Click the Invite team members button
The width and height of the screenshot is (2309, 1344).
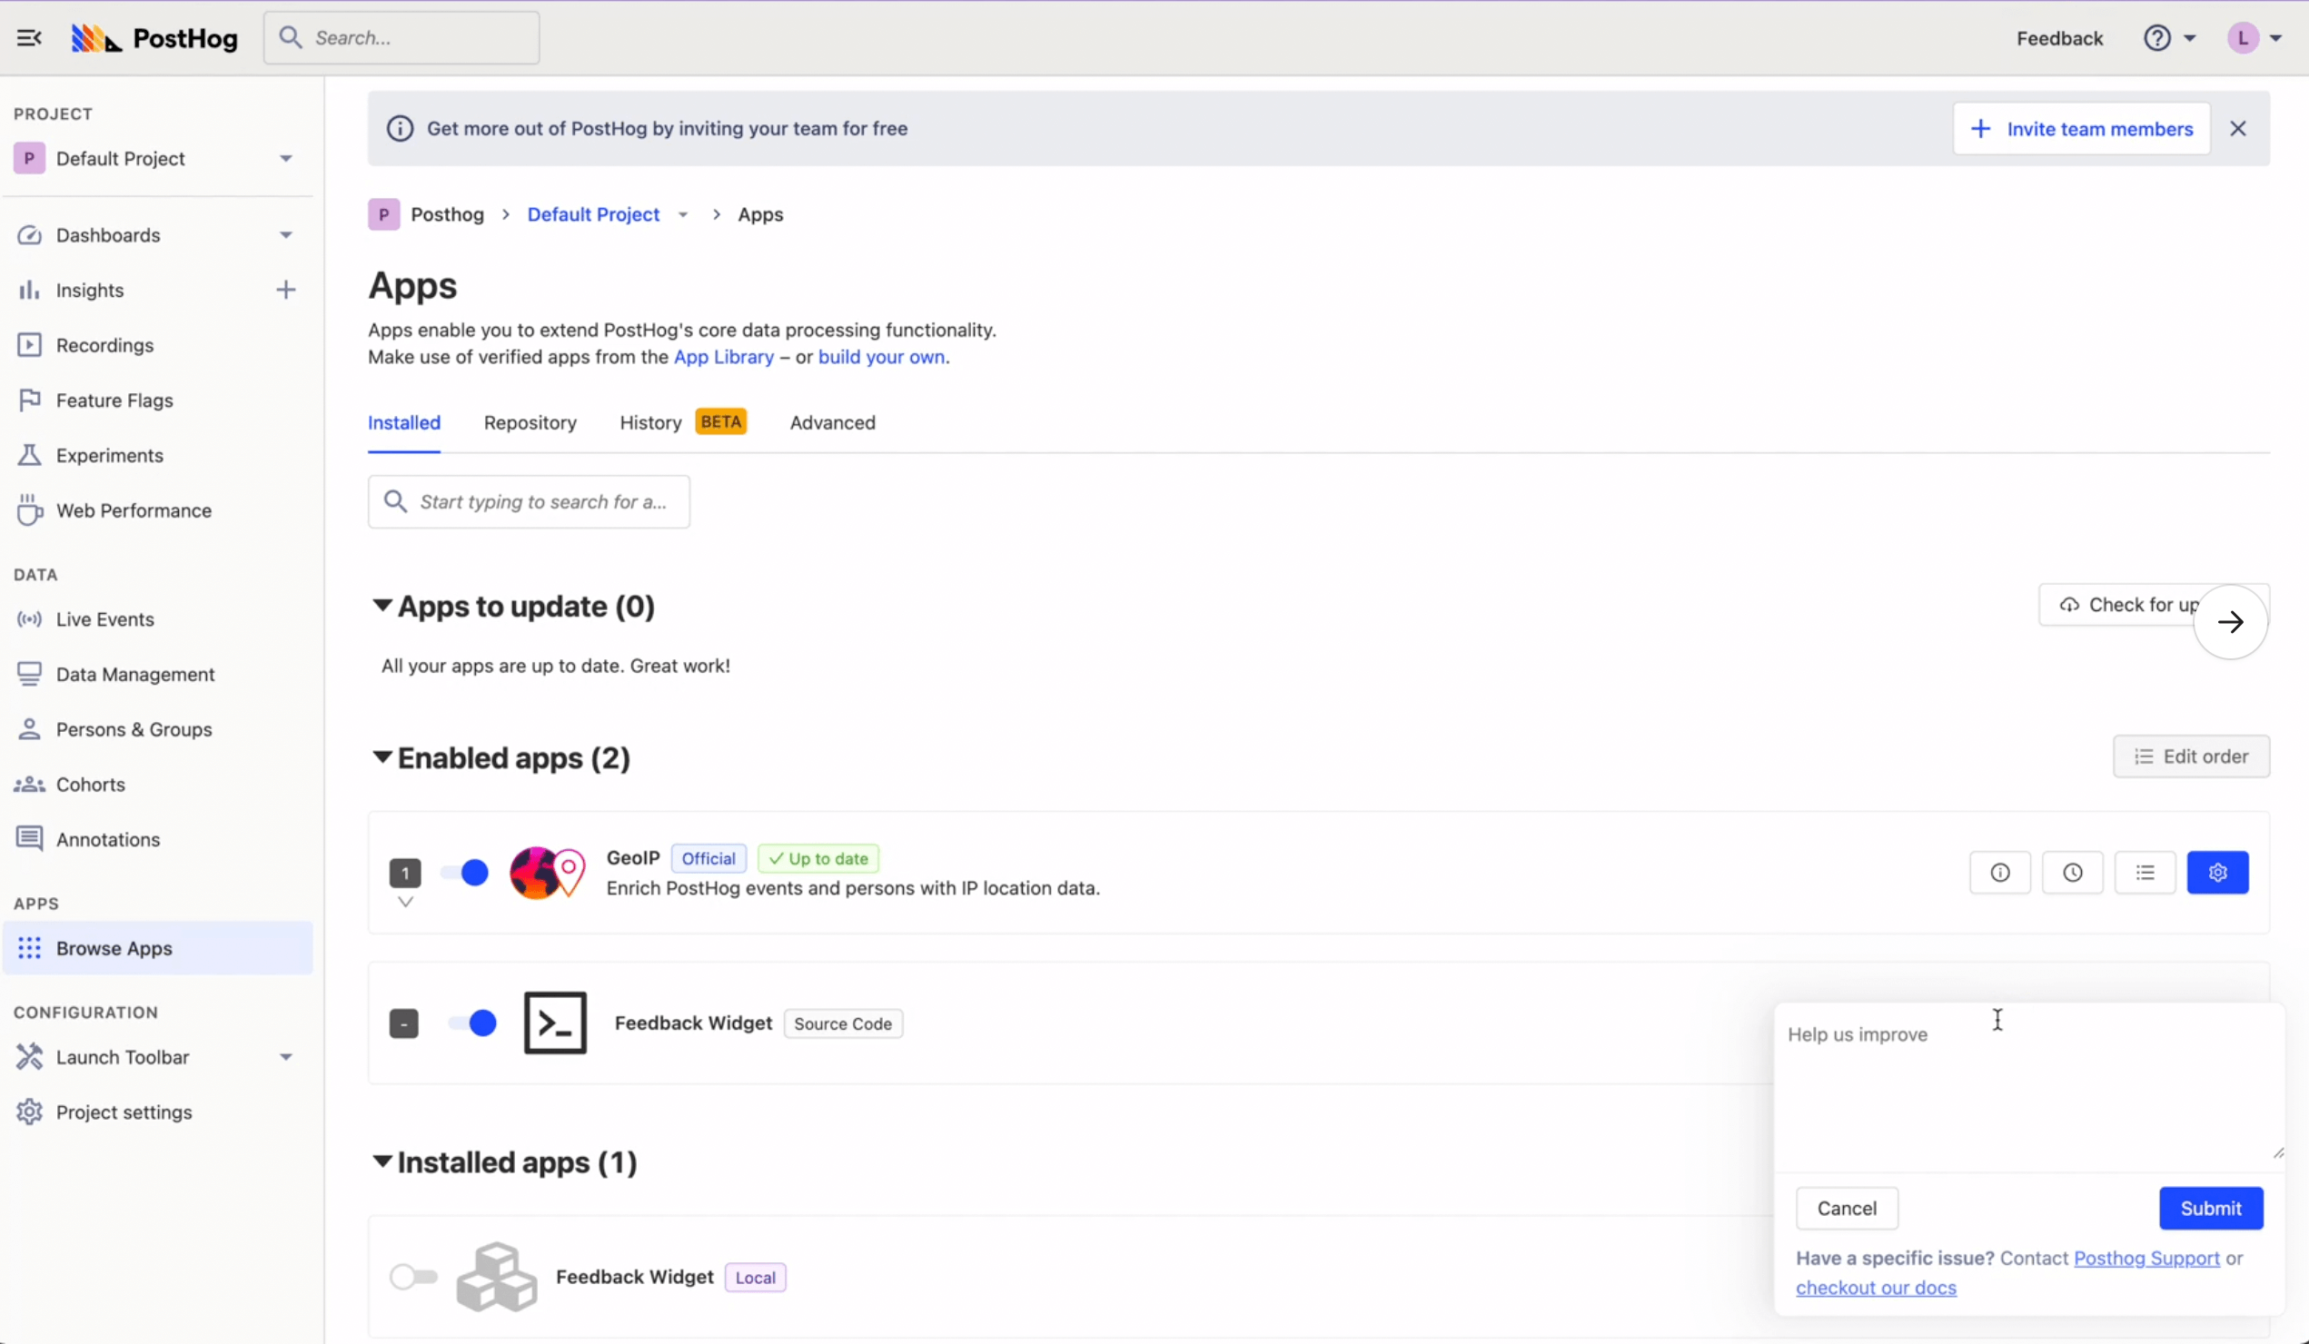click(x=2084, y=128)
